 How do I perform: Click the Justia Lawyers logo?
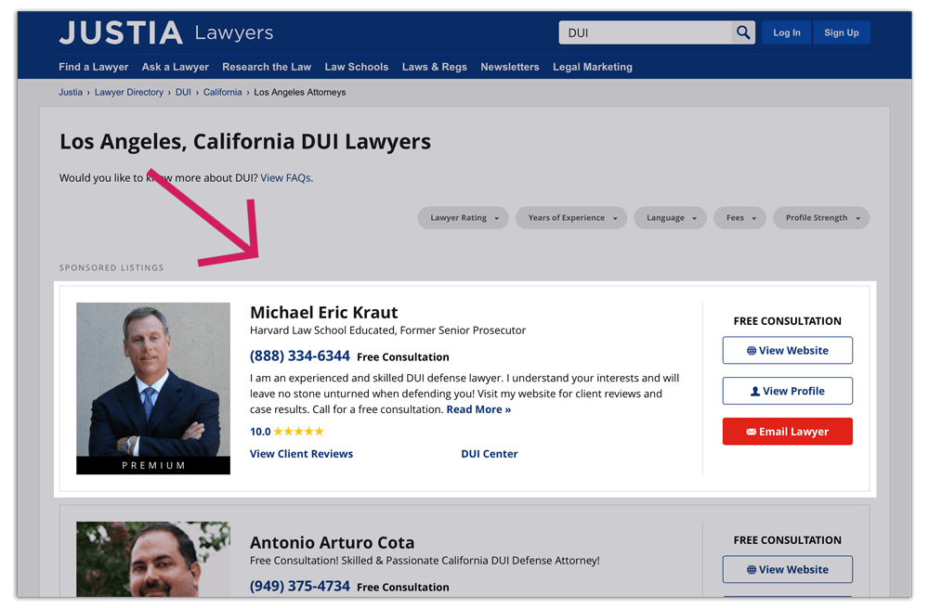pos(166,32)
